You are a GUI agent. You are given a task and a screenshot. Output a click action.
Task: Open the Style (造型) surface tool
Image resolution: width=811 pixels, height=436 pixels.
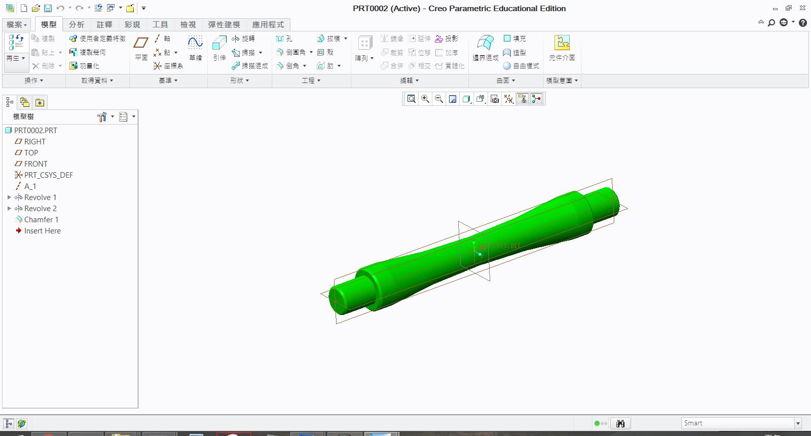[x=514, y=52]
